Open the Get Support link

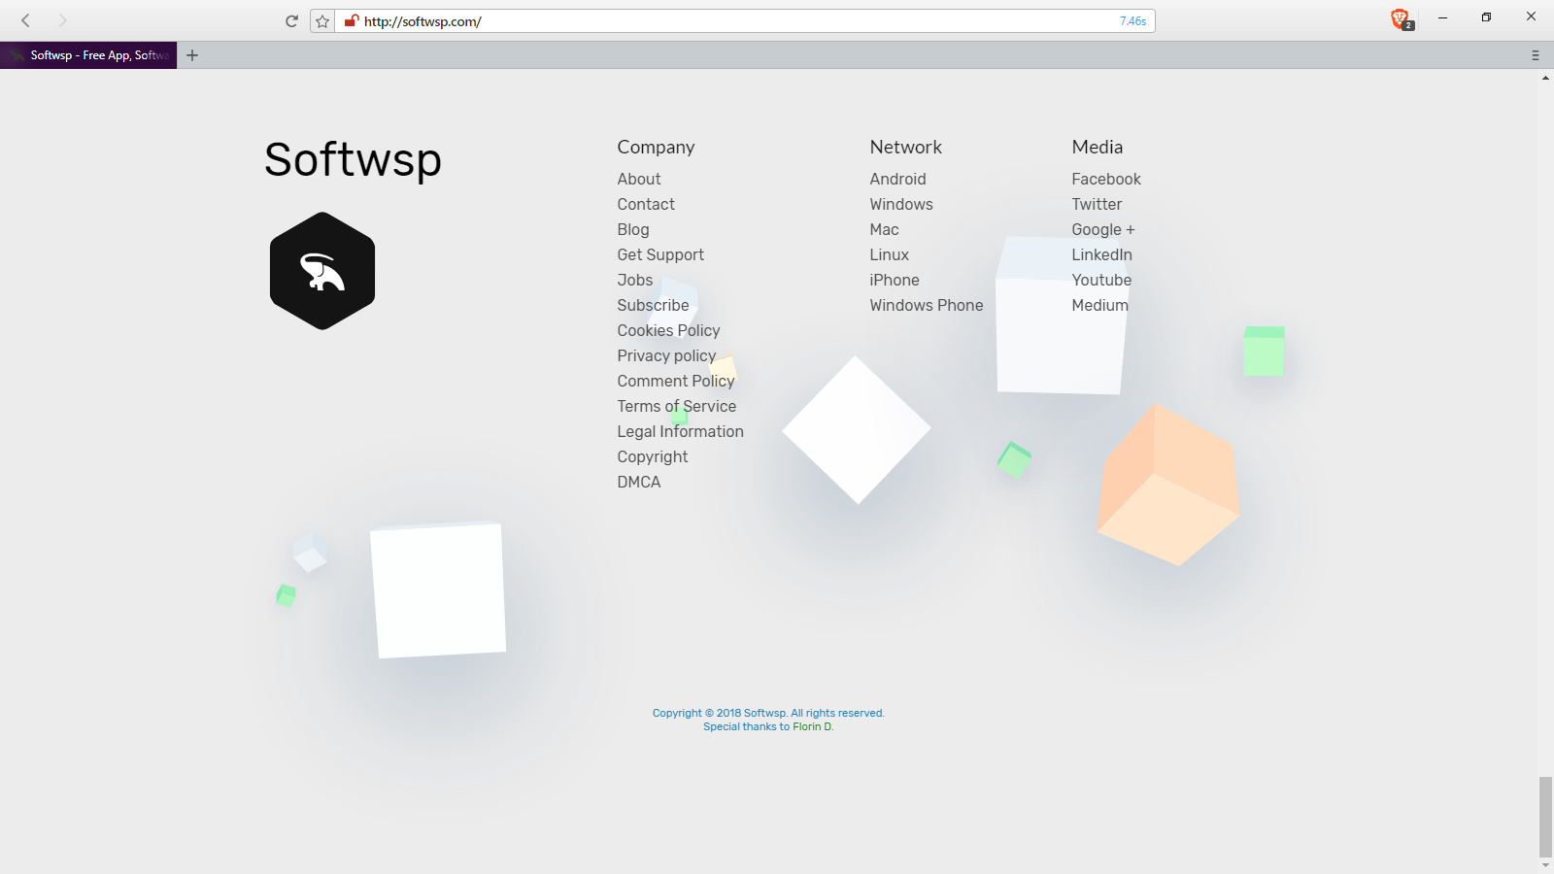click(x=660, y=254)
